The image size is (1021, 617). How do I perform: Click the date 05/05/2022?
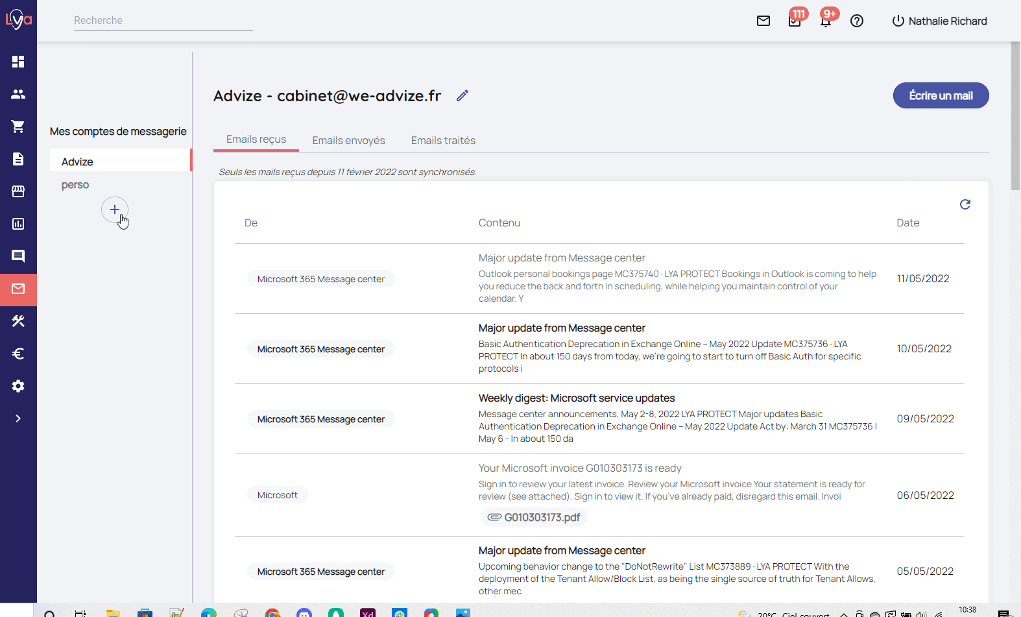point(925,571)
